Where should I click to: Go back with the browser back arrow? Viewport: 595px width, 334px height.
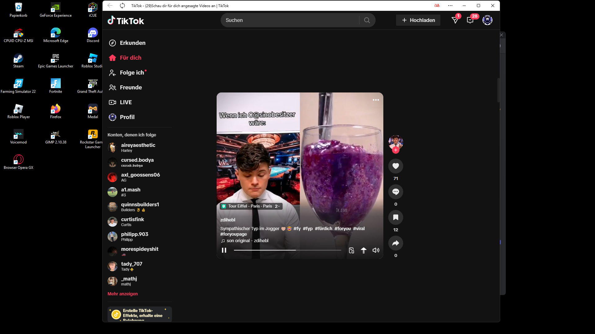[x=110, y=6]
